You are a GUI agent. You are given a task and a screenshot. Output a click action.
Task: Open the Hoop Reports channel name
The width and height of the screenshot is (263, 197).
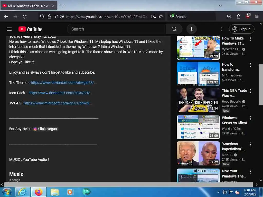(x=231, y=102)
